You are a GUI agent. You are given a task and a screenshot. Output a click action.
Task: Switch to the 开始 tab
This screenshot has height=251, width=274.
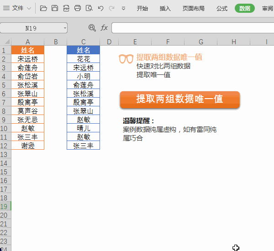point(142,8)
